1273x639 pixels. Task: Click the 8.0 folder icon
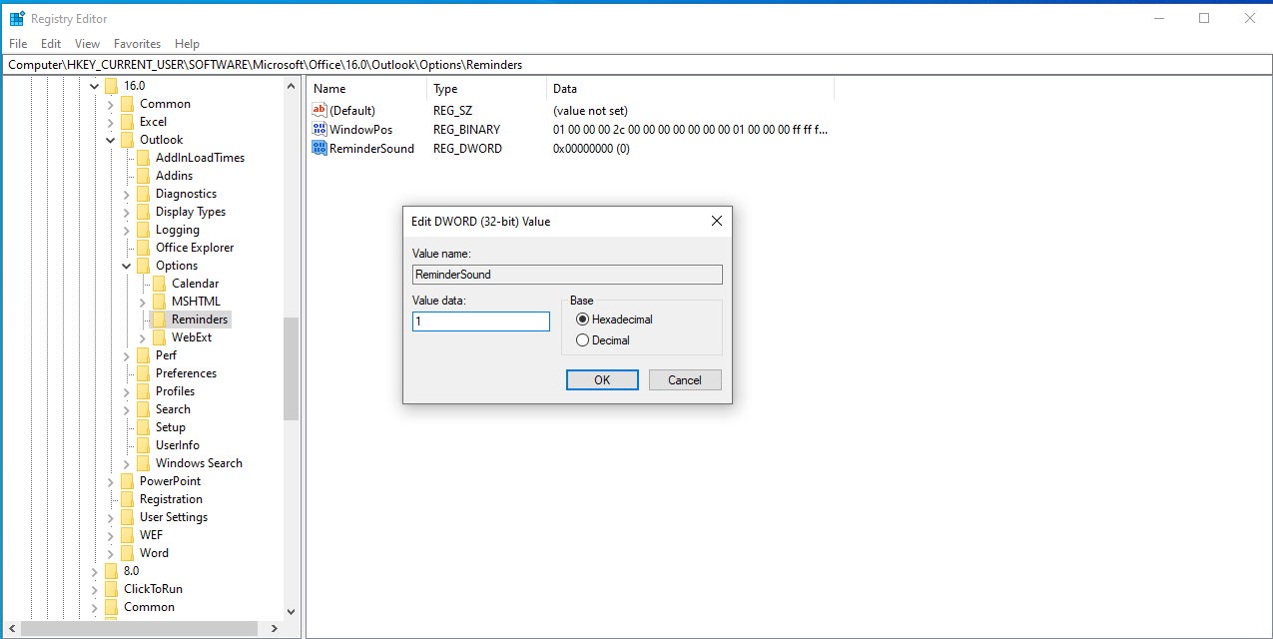[x=111, y=571]
